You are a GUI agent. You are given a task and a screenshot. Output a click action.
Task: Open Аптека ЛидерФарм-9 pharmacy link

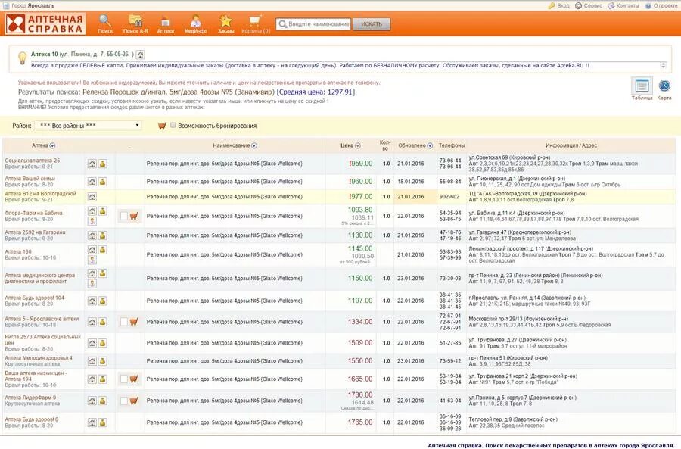(x=30, y=398)
